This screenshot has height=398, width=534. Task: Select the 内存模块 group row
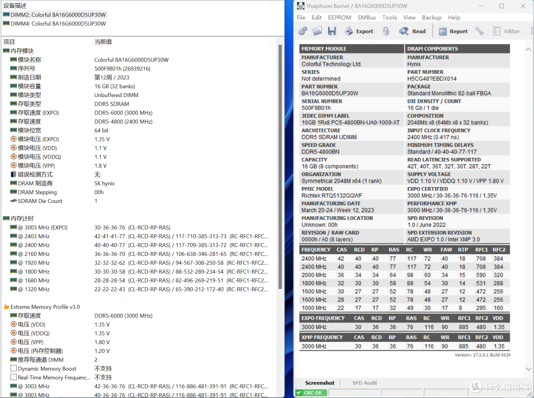(18, 51)
